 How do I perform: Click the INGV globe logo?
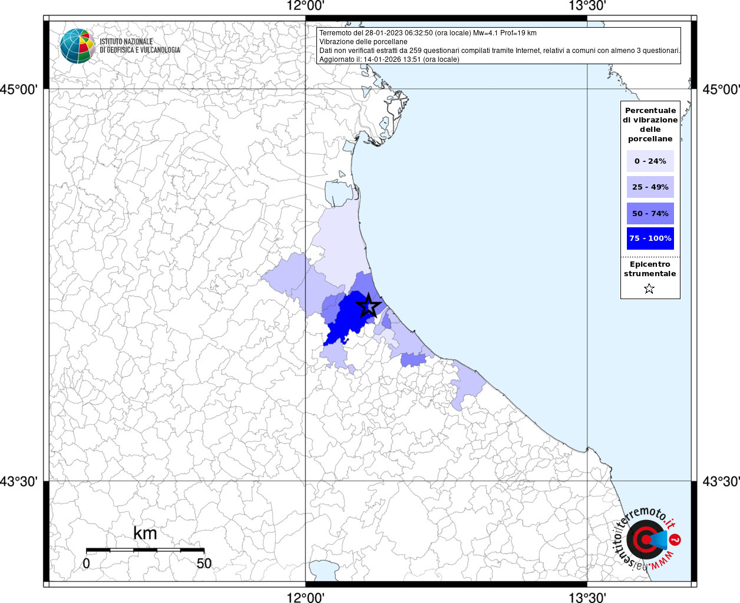tap(77, 46)
